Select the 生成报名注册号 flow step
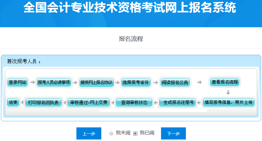This screenshot has height=141, width=262. (x=177, y=102)
